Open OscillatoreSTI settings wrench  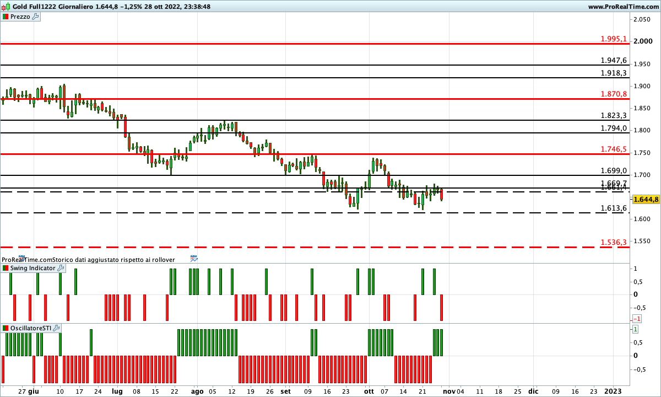tap(57, 328)
